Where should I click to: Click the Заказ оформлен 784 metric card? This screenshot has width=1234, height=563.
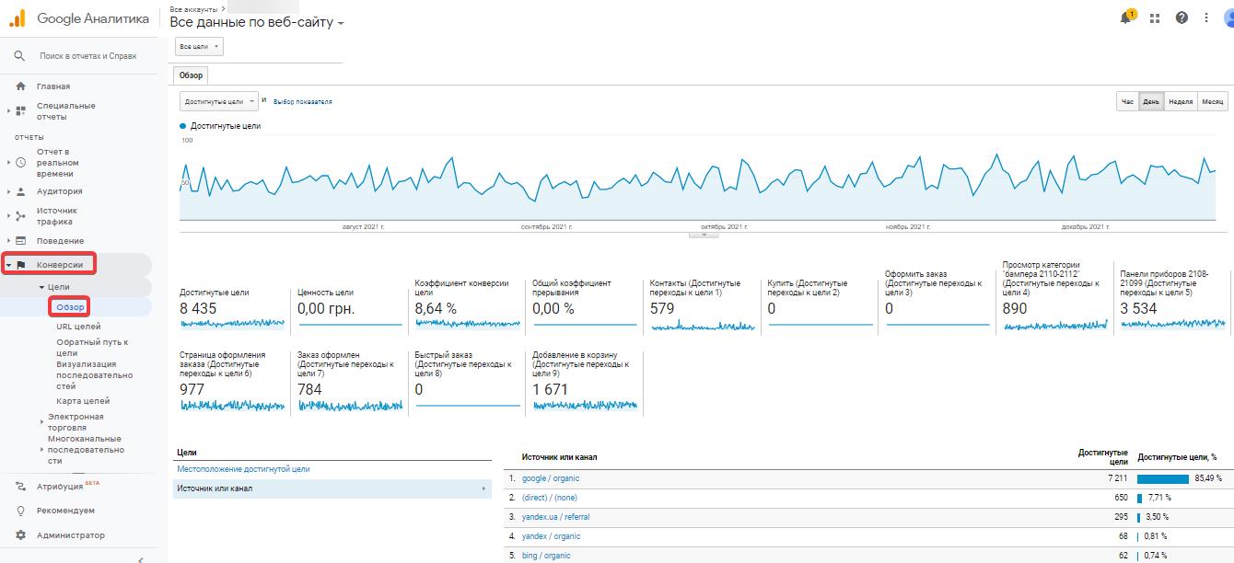[x=350, y=382]
